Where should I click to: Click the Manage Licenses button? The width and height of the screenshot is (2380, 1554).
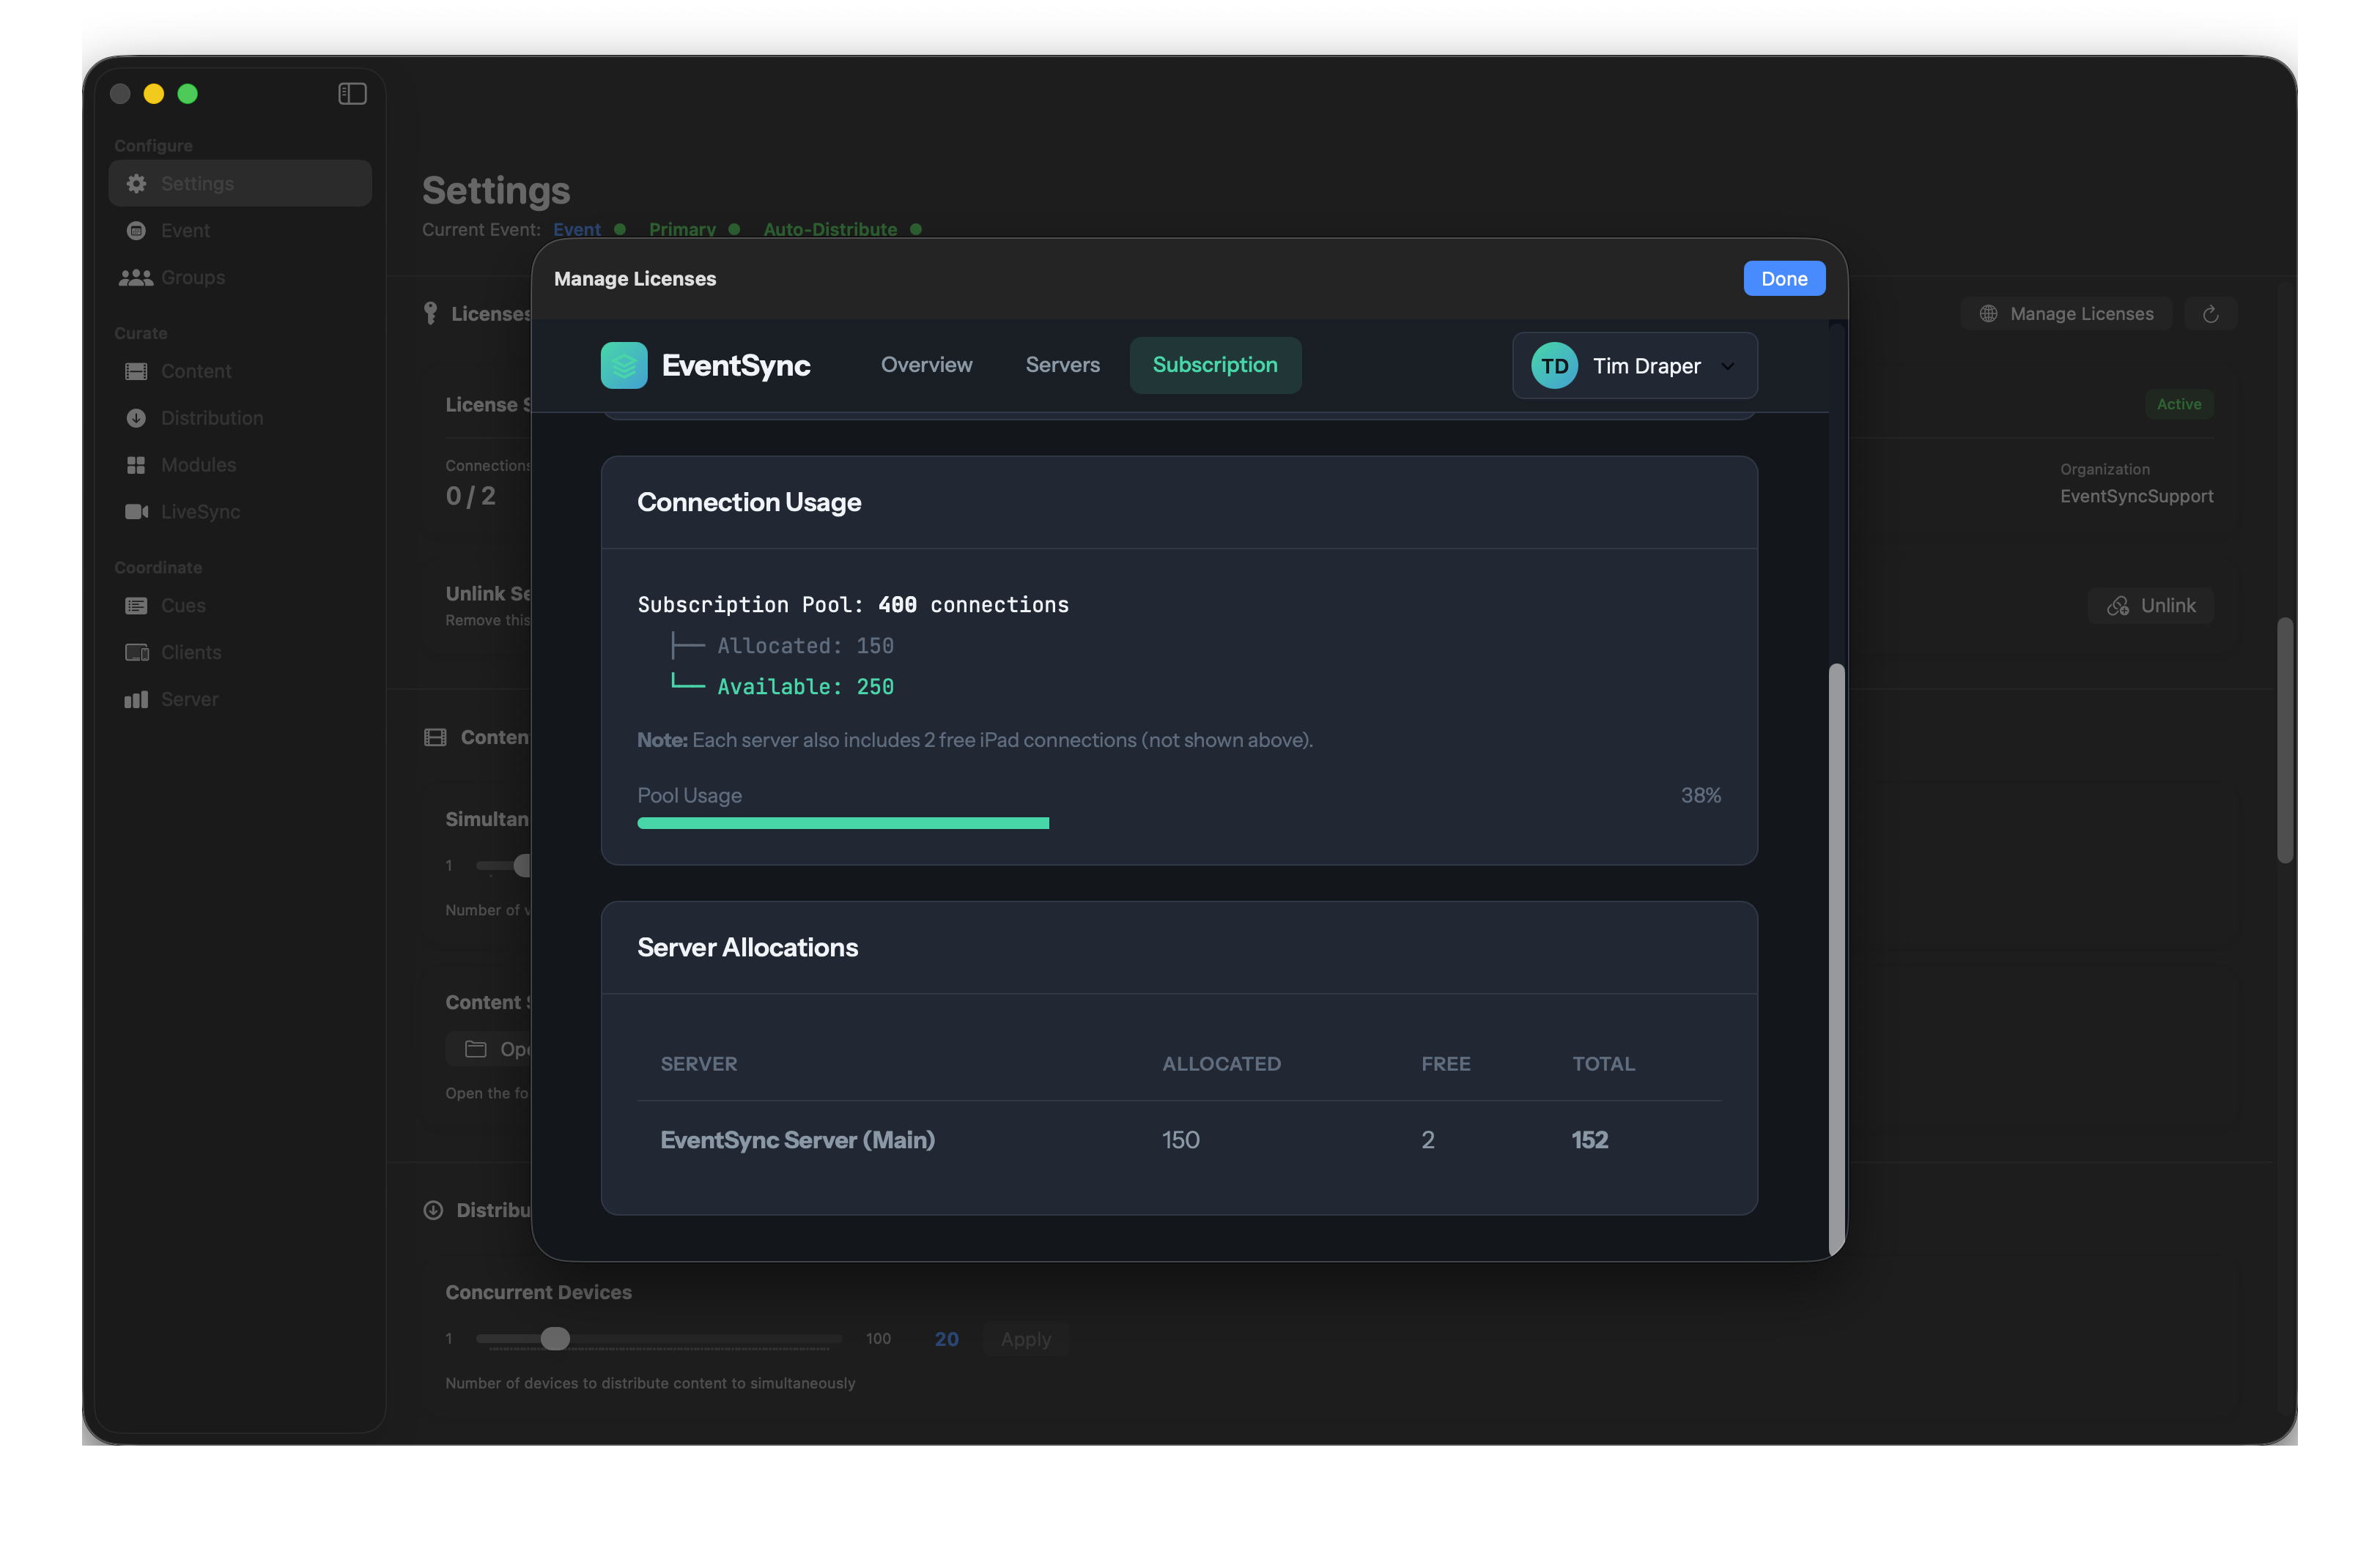pos(2066,313)
